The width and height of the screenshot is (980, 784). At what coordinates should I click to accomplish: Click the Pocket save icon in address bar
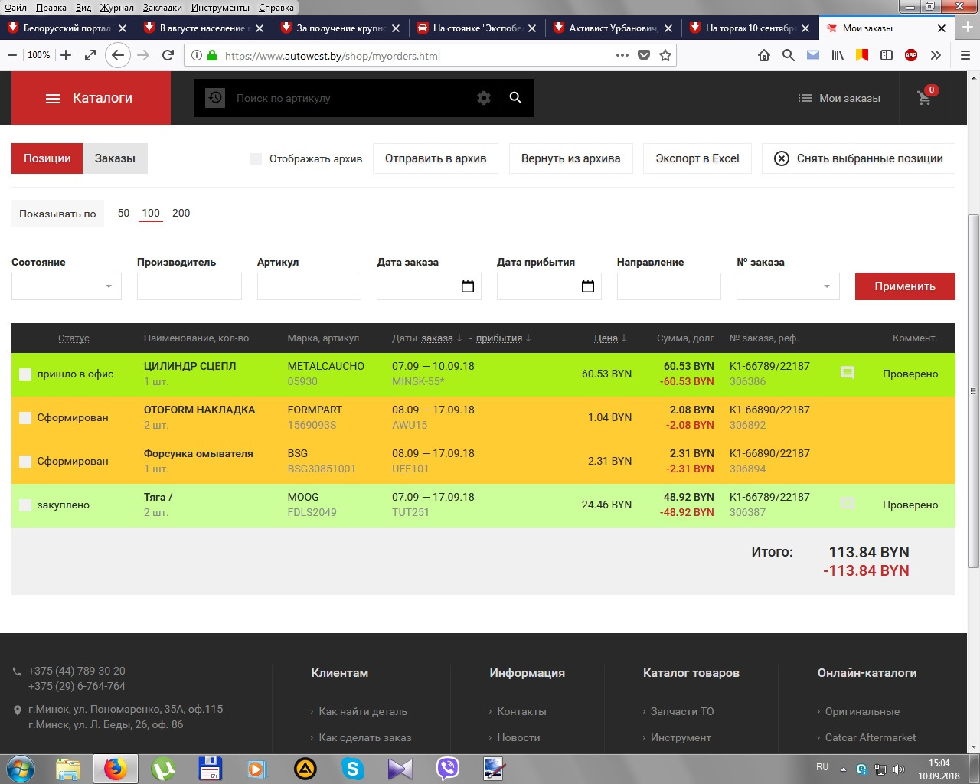pyautogui.click(x=644, y=55)
